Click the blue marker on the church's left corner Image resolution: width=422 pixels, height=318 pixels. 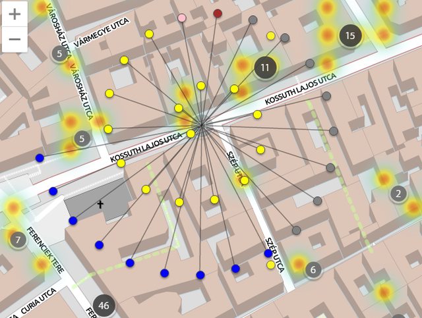[73, 221]
